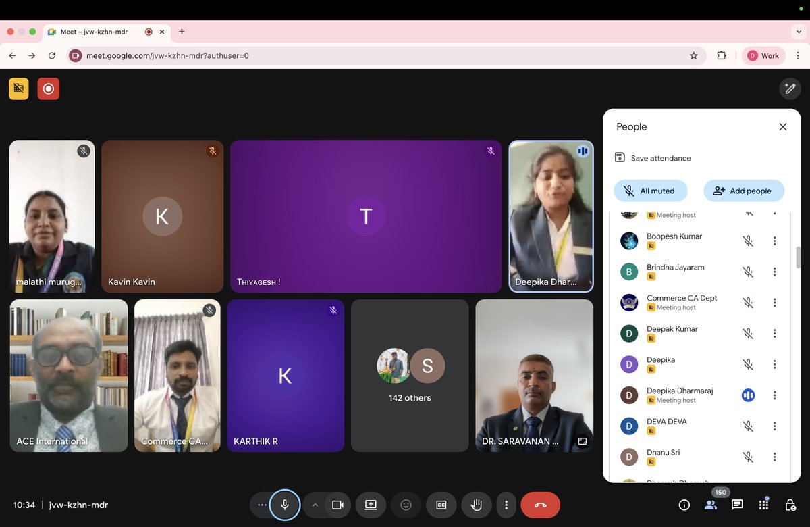Click the horizontal dots button beside microphone

pos(262,505)
